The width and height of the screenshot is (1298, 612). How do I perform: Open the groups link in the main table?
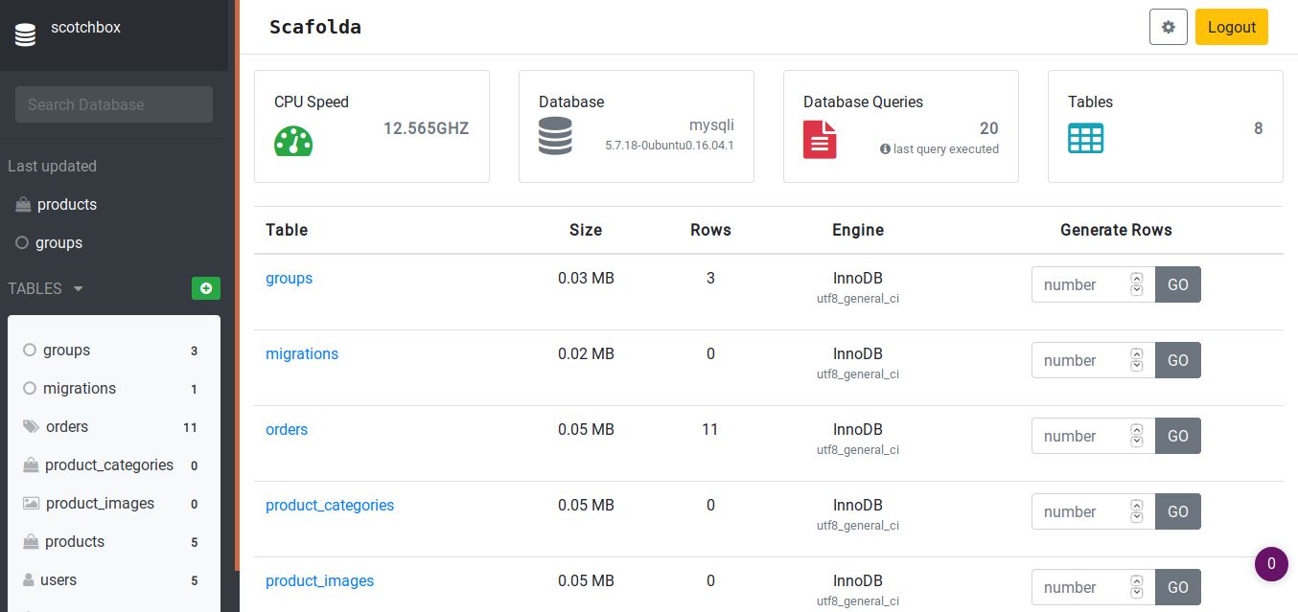click(x=289, y=278)
